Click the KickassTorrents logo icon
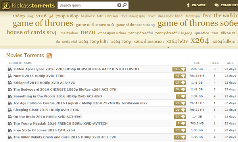 tap(6, 5)
